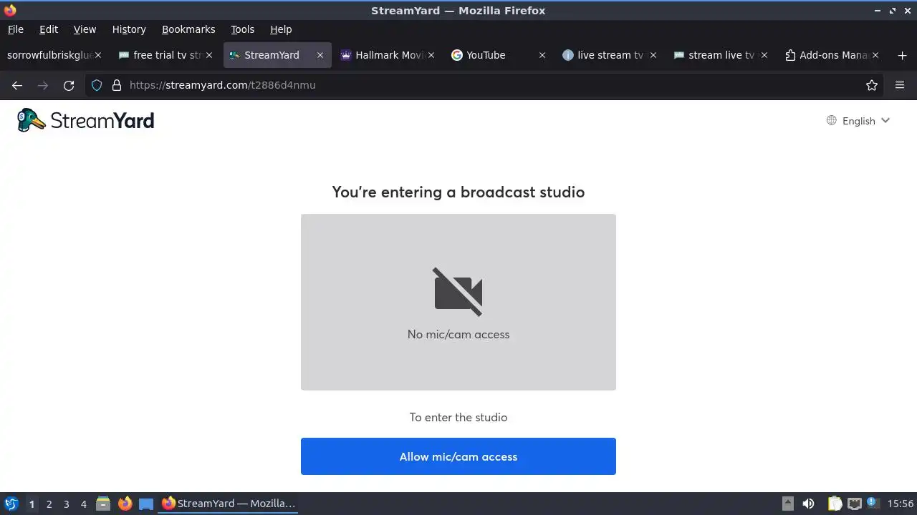
Task: Click the 'To enter the studio' text
Action: click(x=458, y=417)
